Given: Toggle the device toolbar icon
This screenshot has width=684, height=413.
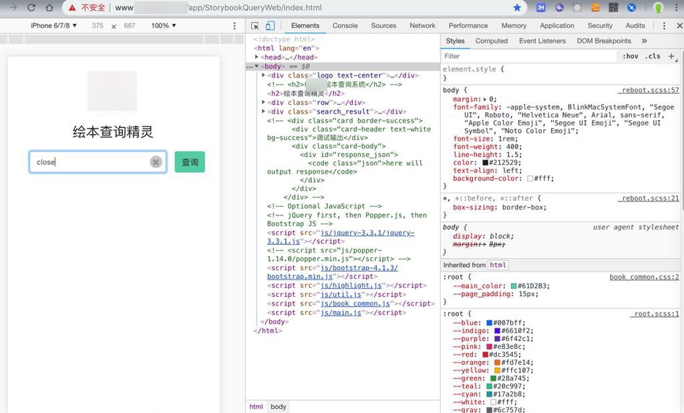Looking at the screenshot, I should (270, 26).
